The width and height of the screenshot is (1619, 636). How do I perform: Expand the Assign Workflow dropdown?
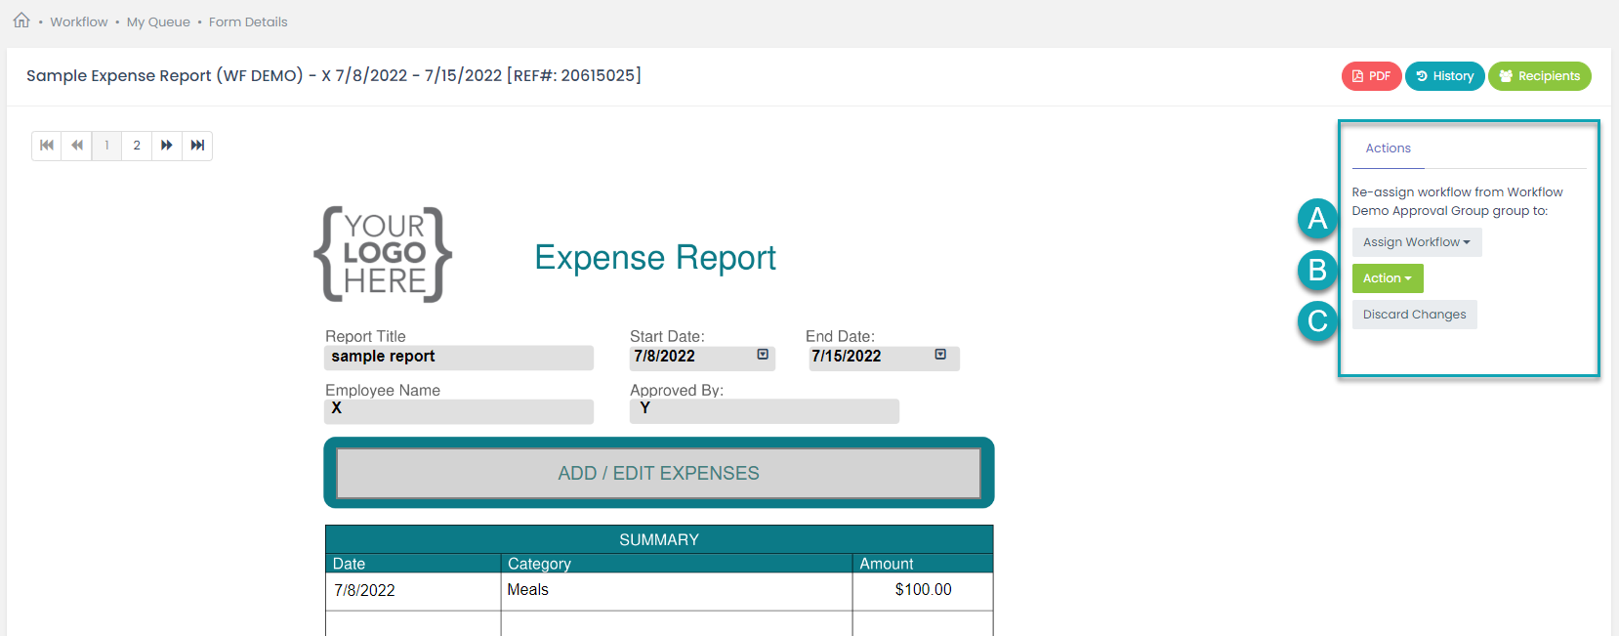click(x=1417, y=242)
